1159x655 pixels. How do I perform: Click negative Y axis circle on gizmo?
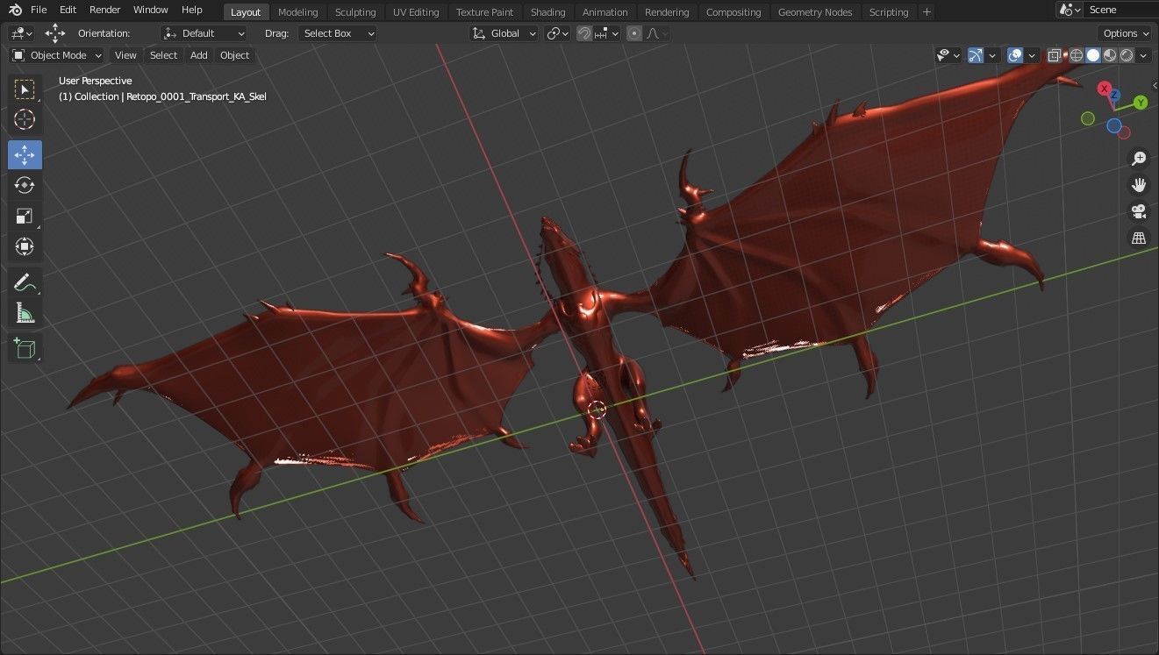click(x=1088, y=118)
